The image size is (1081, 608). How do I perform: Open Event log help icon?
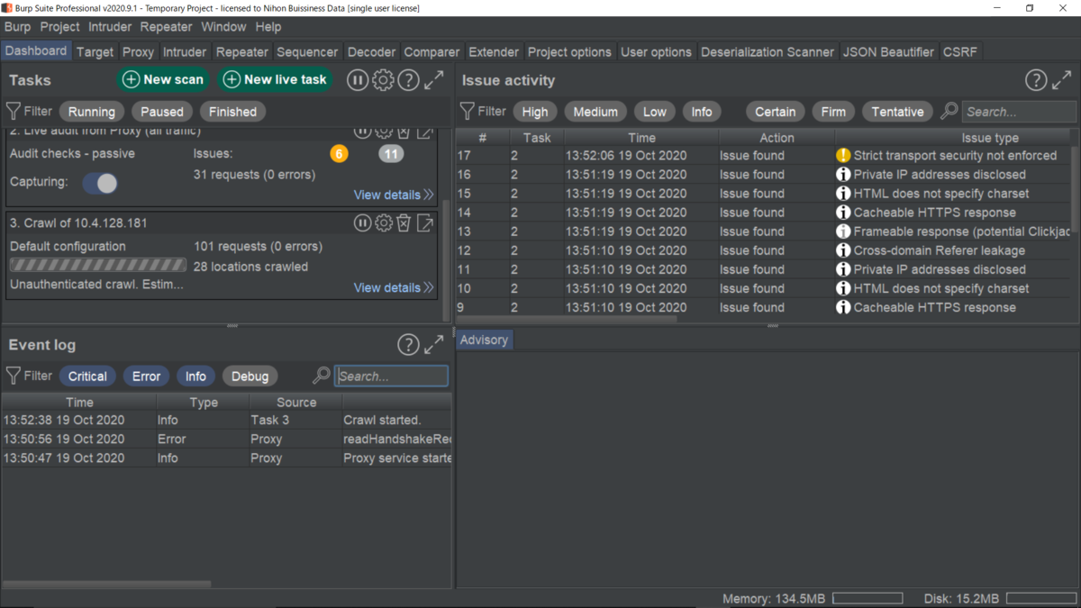click(x=408, y=345)
